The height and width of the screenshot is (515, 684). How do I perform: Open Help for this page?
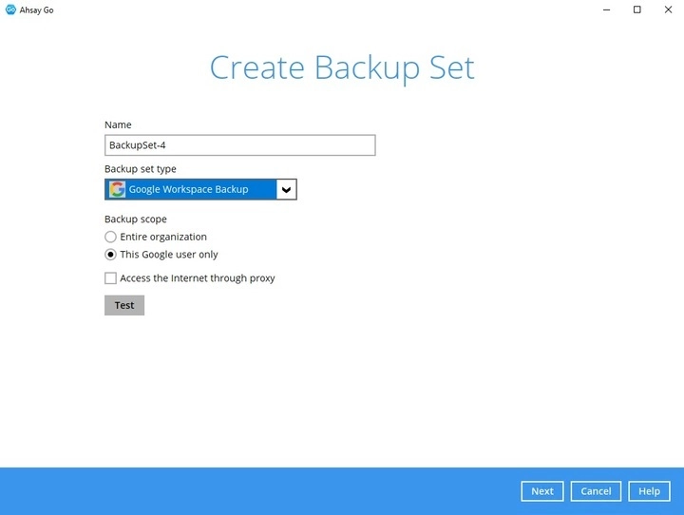[649, 491]
